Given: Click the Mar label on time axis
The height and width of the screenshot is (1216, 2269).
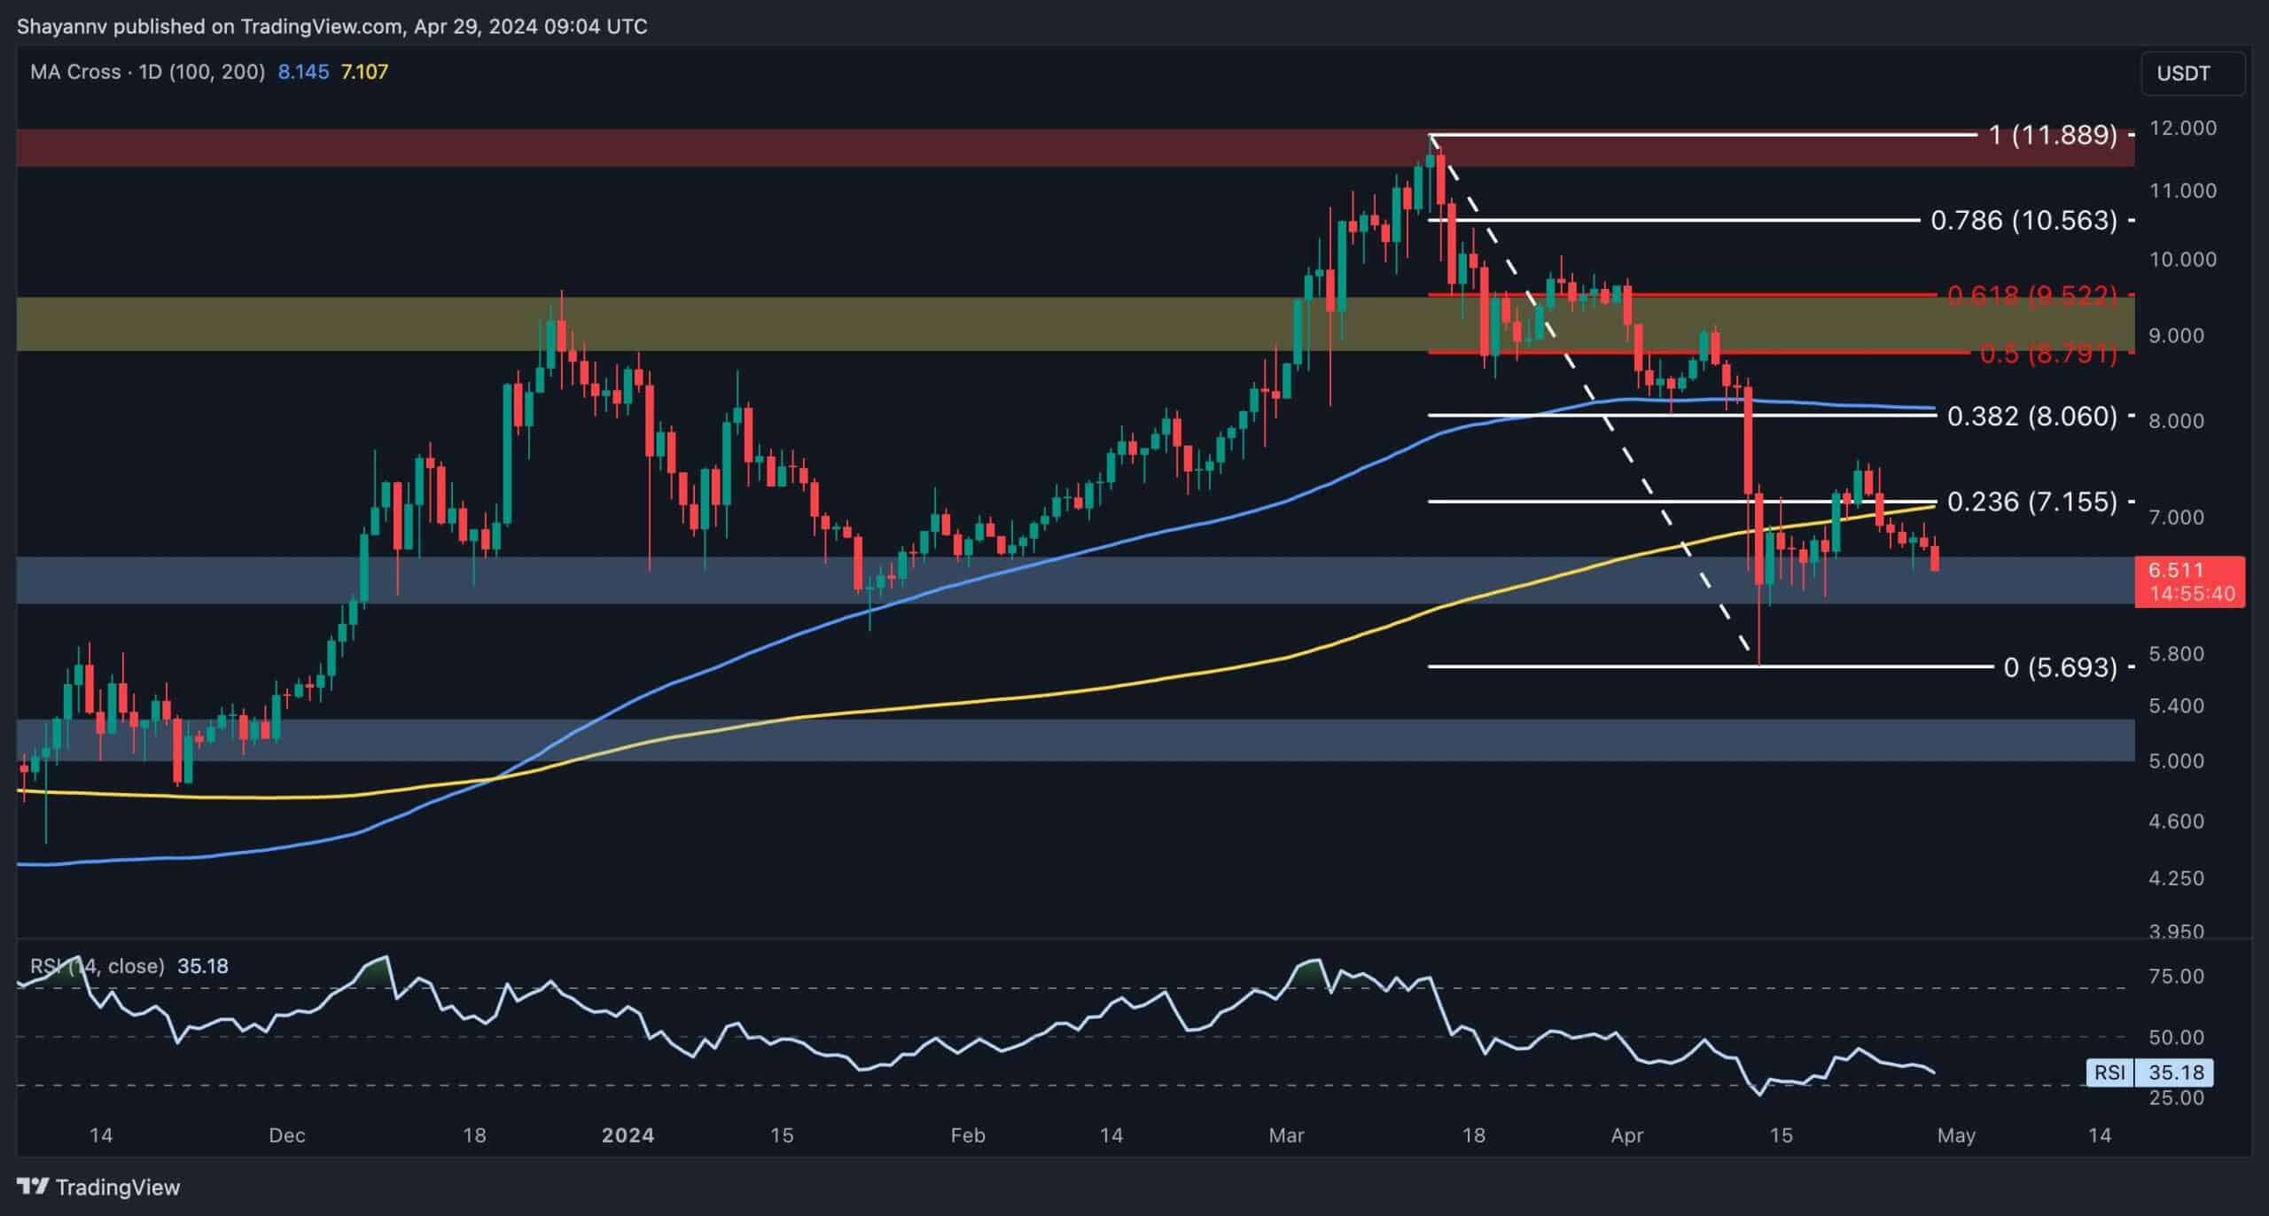Looking at the screenshot, I should (1286, 1135).
